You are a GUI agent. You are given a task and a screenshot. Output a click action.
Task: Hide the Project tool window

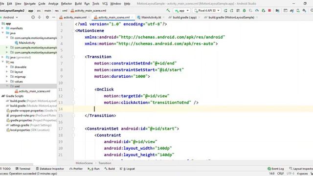click(x=53, y=18)
